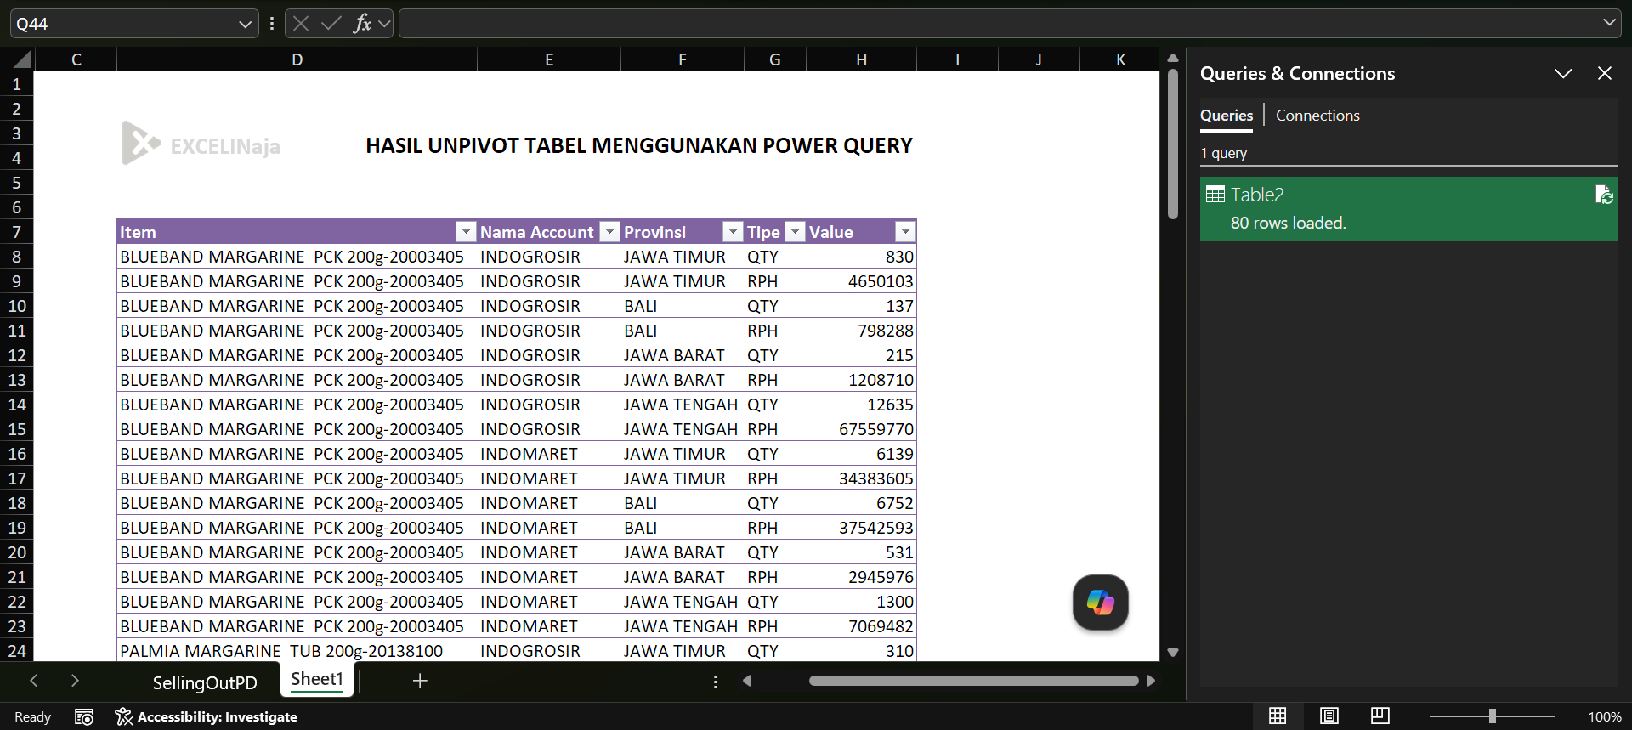Open the Tipe column filter dropdown
The height and width of the screenshot is (730, 1632).
pos(795,231)
